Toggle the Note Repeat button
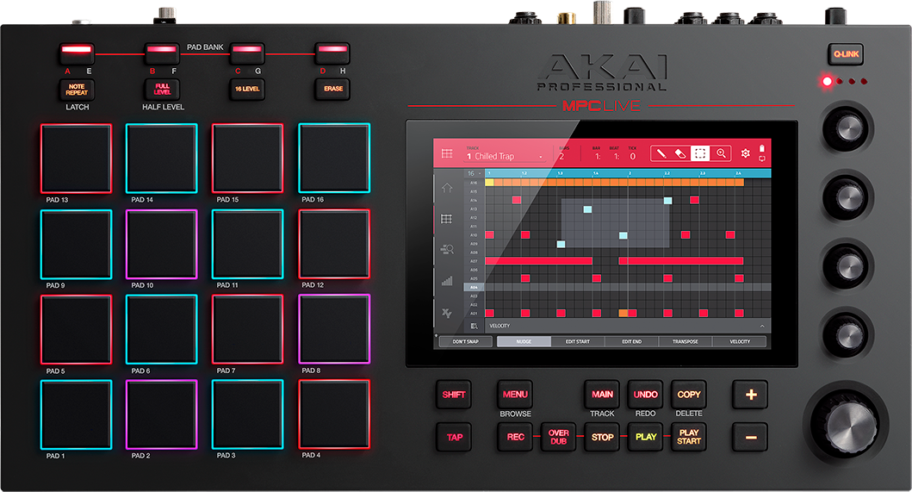 tap(77, 89)
